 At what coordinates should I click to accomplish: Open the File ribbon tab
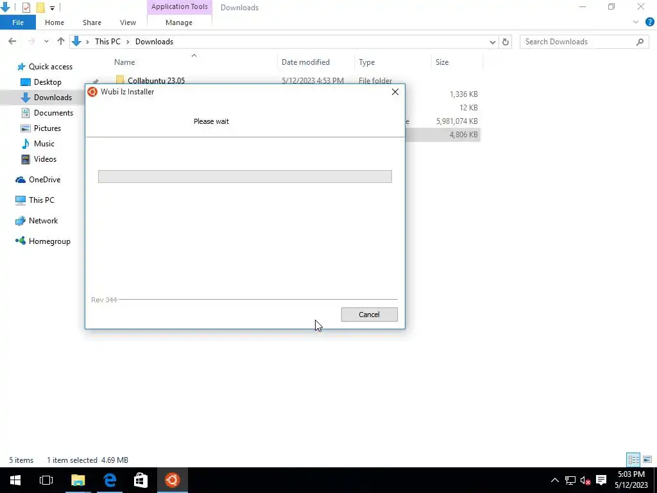(18, 22)
